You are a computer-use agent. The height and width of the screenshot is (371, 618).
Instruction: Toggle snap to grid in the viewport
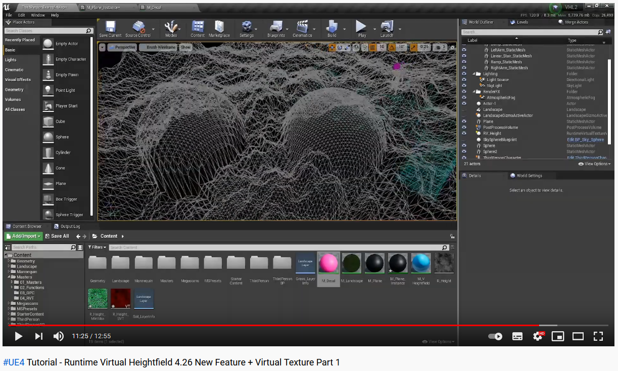pyautogui.click(x=372, y=47)
